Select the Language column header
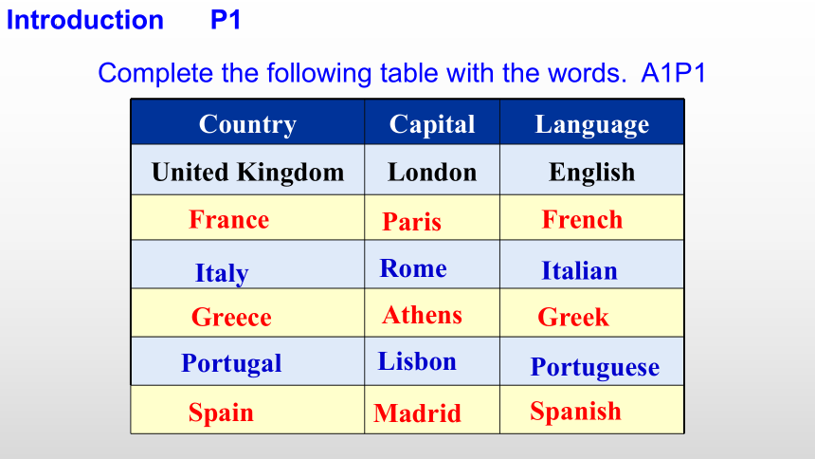815x459 pixels. (591, 122)
